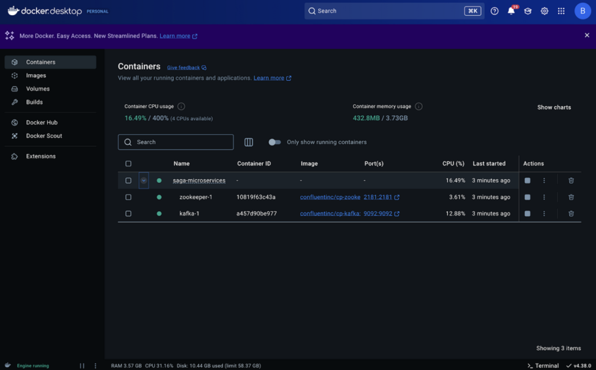The height and width of the screenshot is (370, 596).
Task: Sort by CPU (%) column header
Action: coord(453,163)
